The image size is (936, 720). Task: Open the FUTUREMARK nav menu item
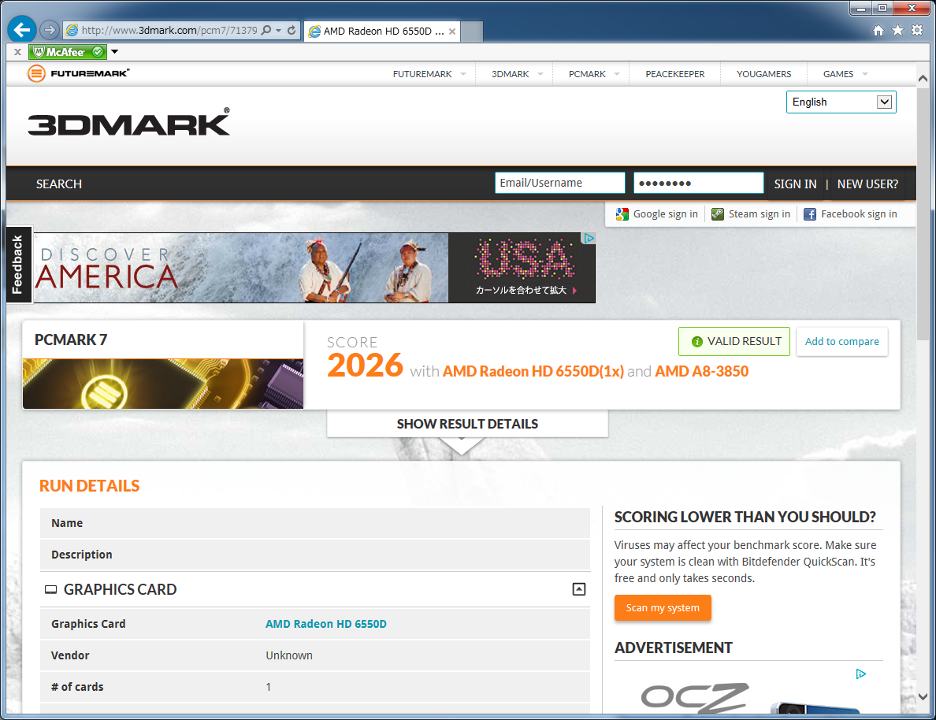tap(422, 74)
